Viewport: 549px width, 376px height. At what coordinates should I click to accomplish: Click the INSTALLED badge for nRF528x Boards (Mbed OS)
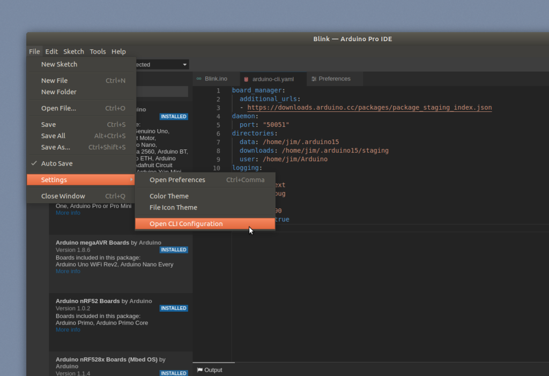174,373
